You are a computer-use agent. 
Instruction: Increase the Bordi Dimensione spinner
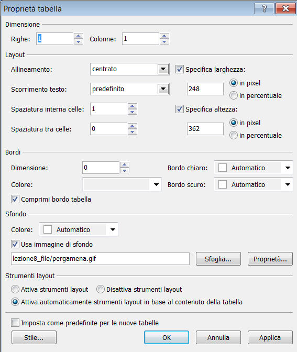(125, 165)
